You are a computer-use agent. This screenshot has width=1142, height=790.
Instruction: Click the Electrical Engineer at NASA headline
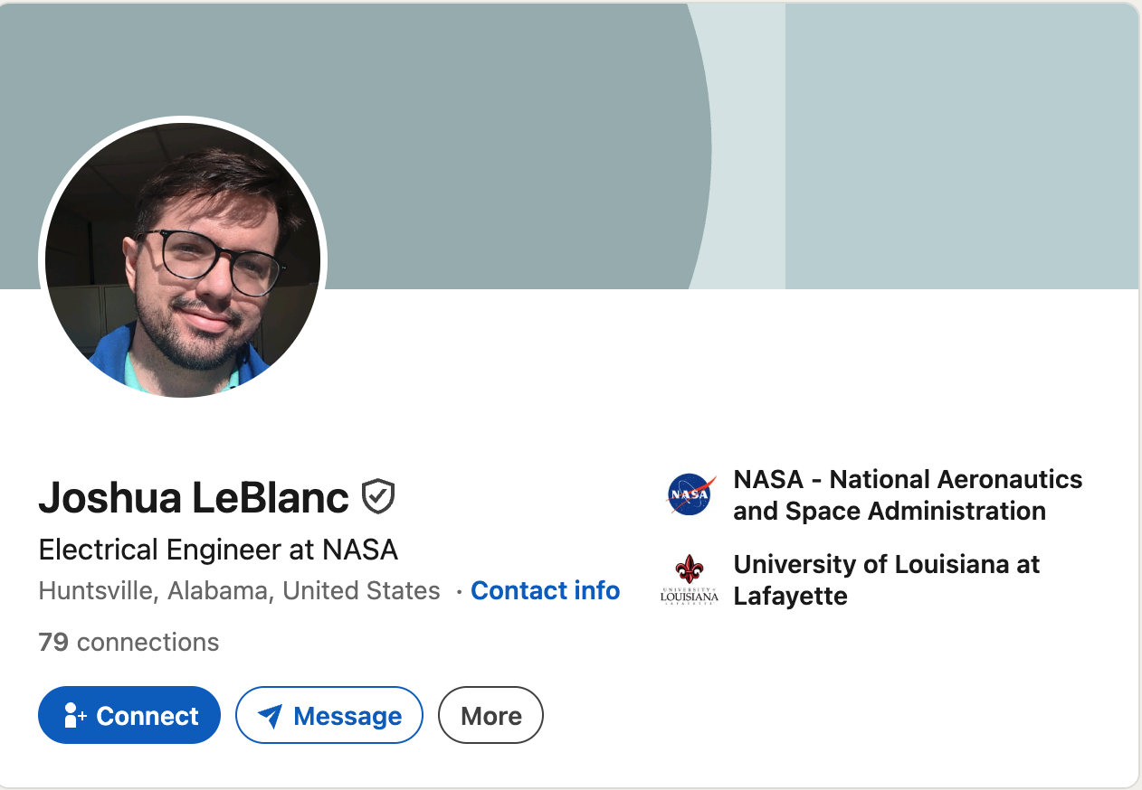(x=218, y=550)
